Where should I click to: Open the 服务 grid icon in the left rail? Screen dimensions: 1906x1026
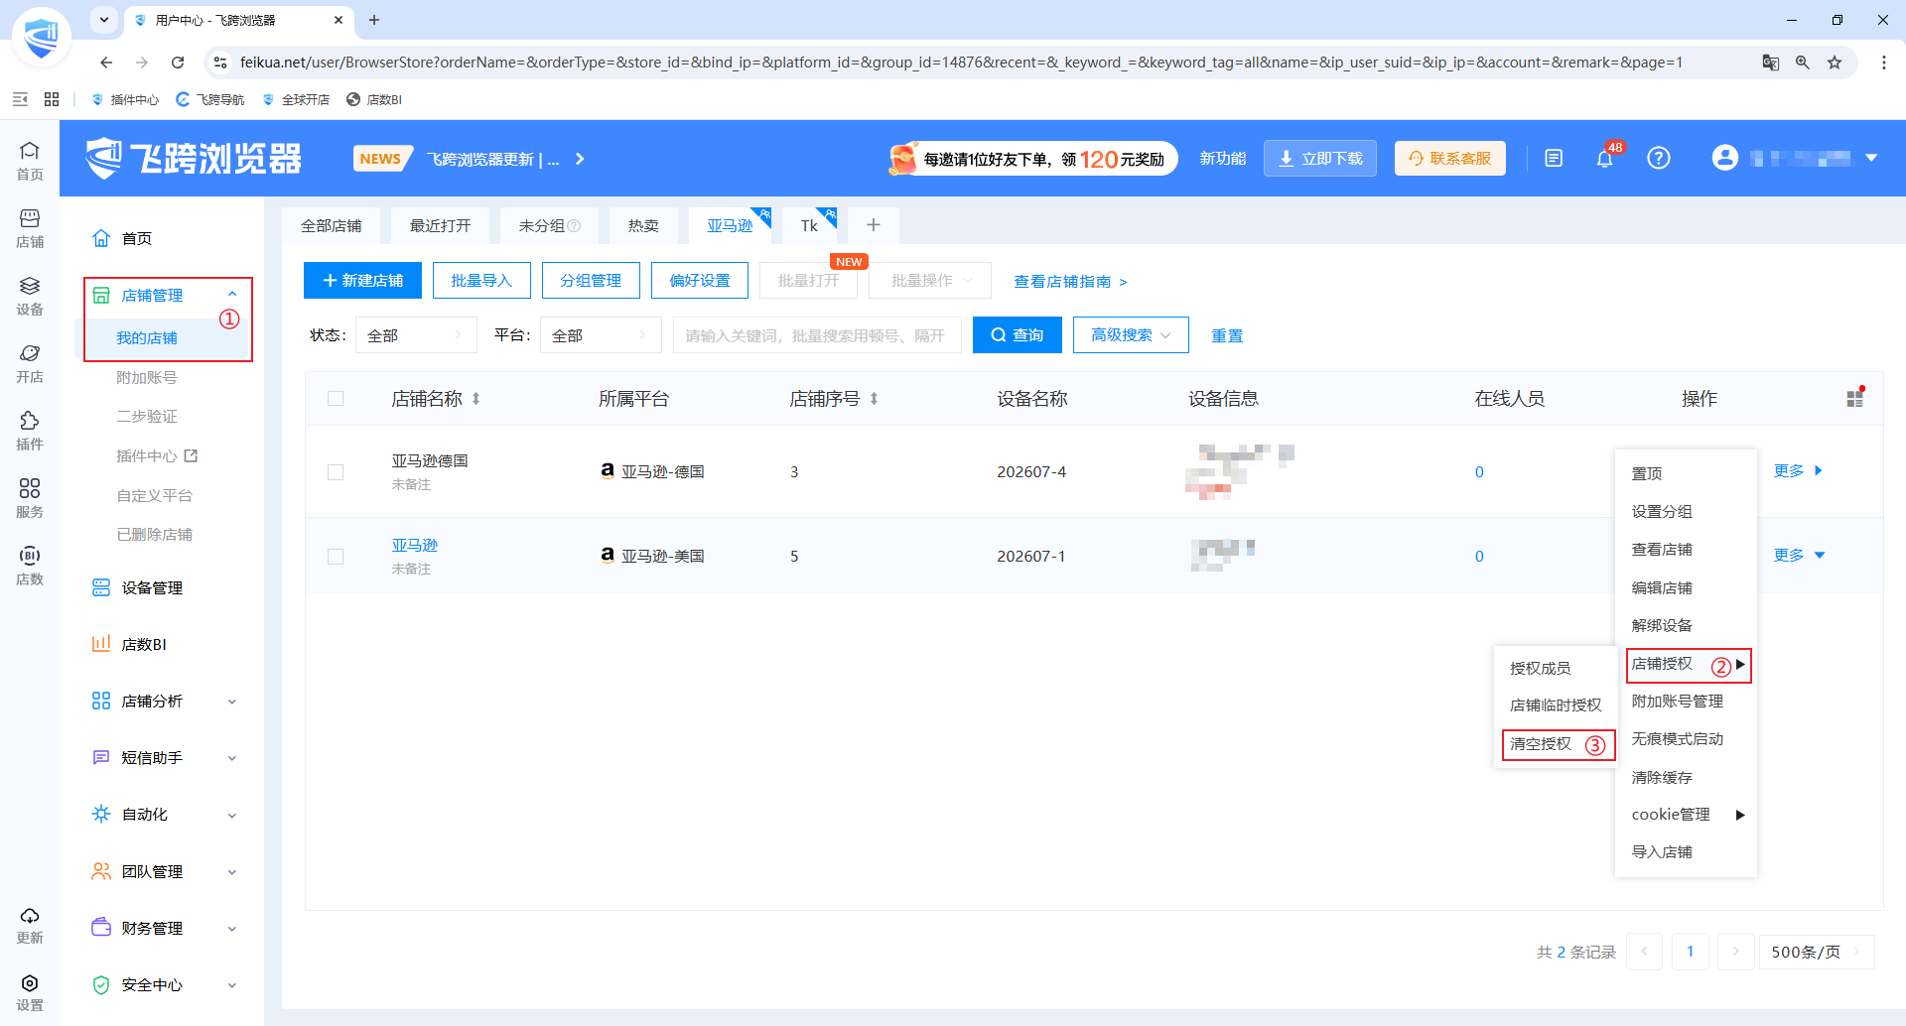pos(30,498)
